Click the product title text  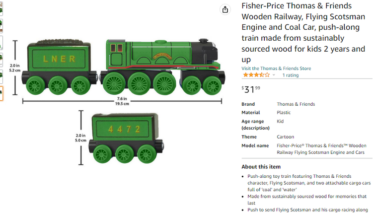pyautogui.click(x=303, y=32)
